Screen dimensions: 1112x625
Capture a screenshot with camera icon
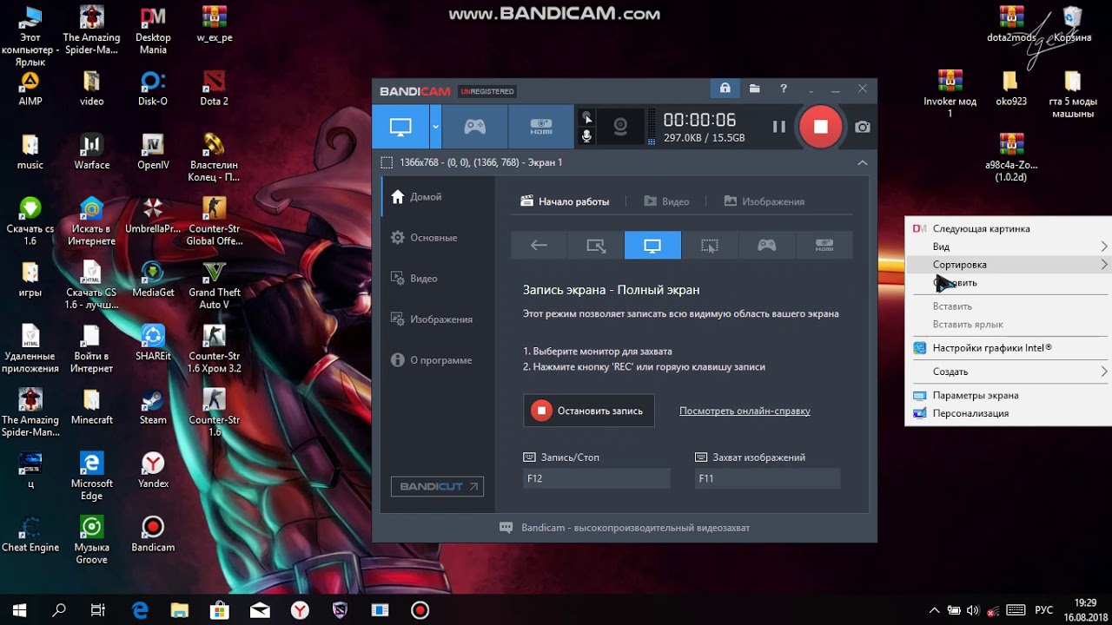[862, 127]
